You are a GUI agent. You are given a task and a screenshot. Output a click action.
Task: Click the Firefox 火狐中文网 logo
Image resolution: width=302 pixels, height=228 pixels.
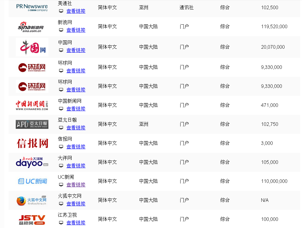tap(31, 200)
